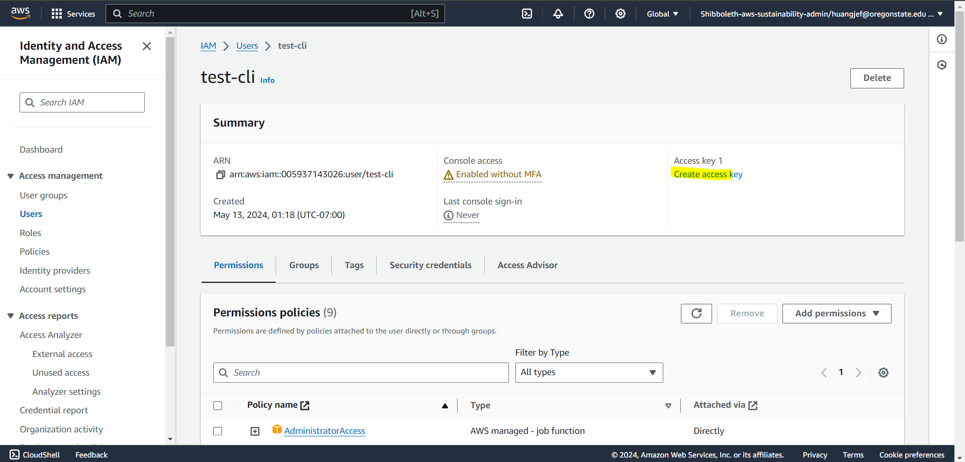Collapse the Access management section
965x462 pixels.
11,176
